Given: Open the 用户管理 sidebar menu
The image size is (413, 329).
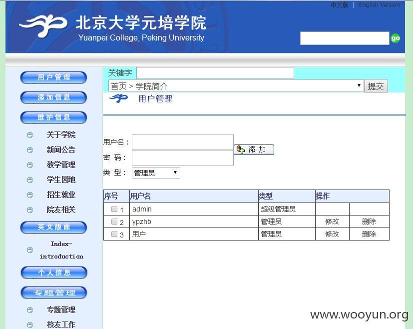Looking at the screenshot, I should [x=53, y=77].
